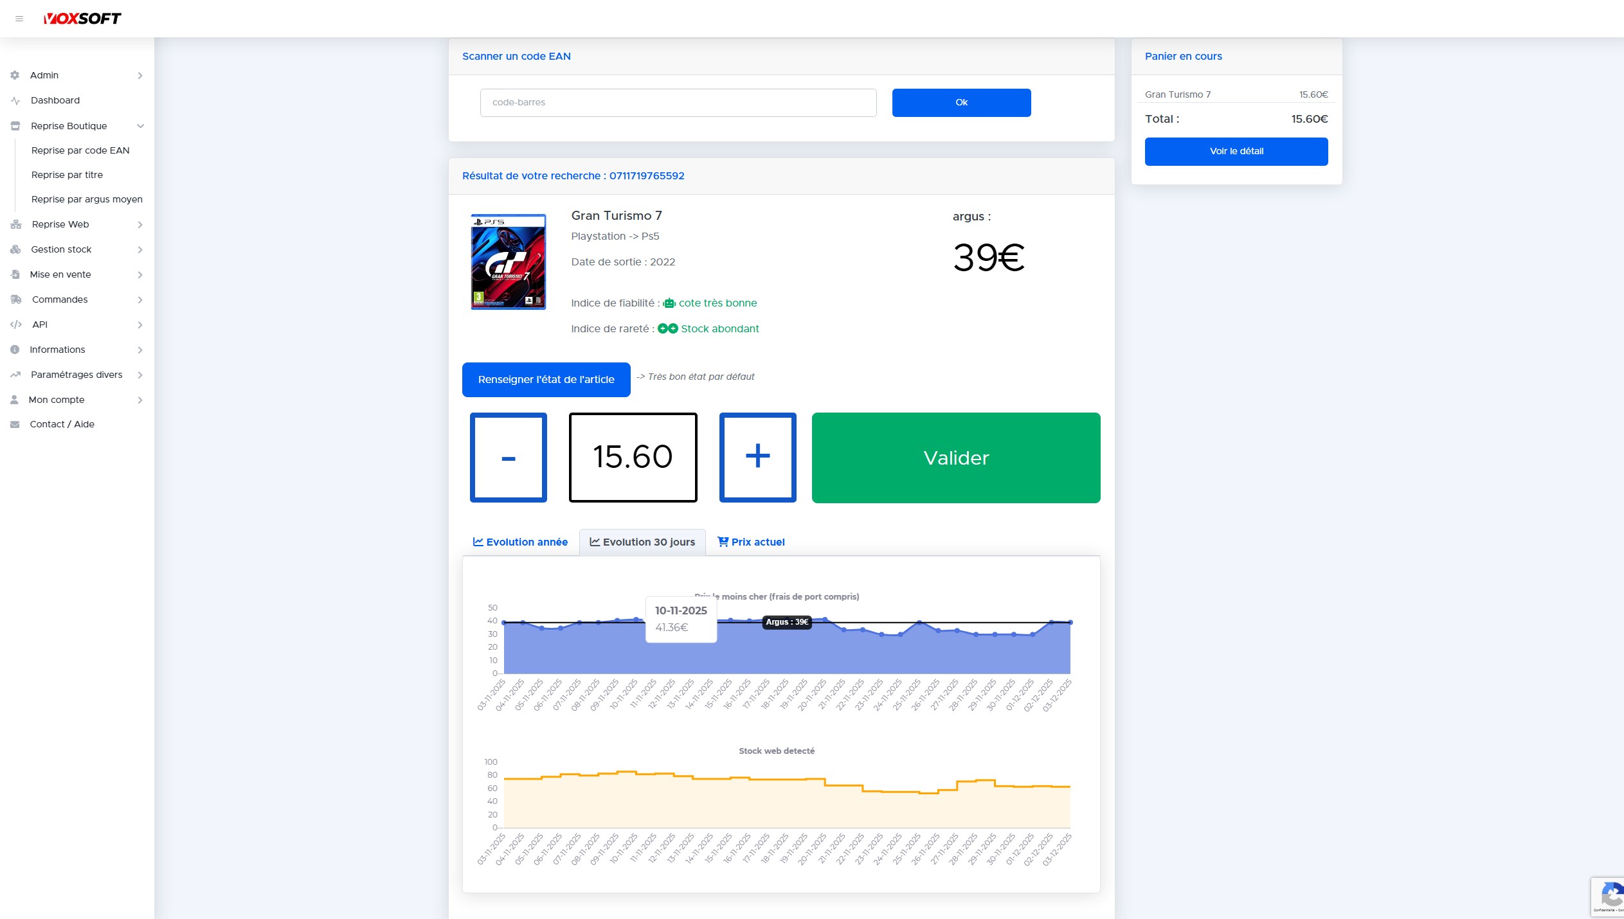The image size is (1624, 919).
Task: Toggle the hamburger sidebar menu icon
Action: pos(19,19)
